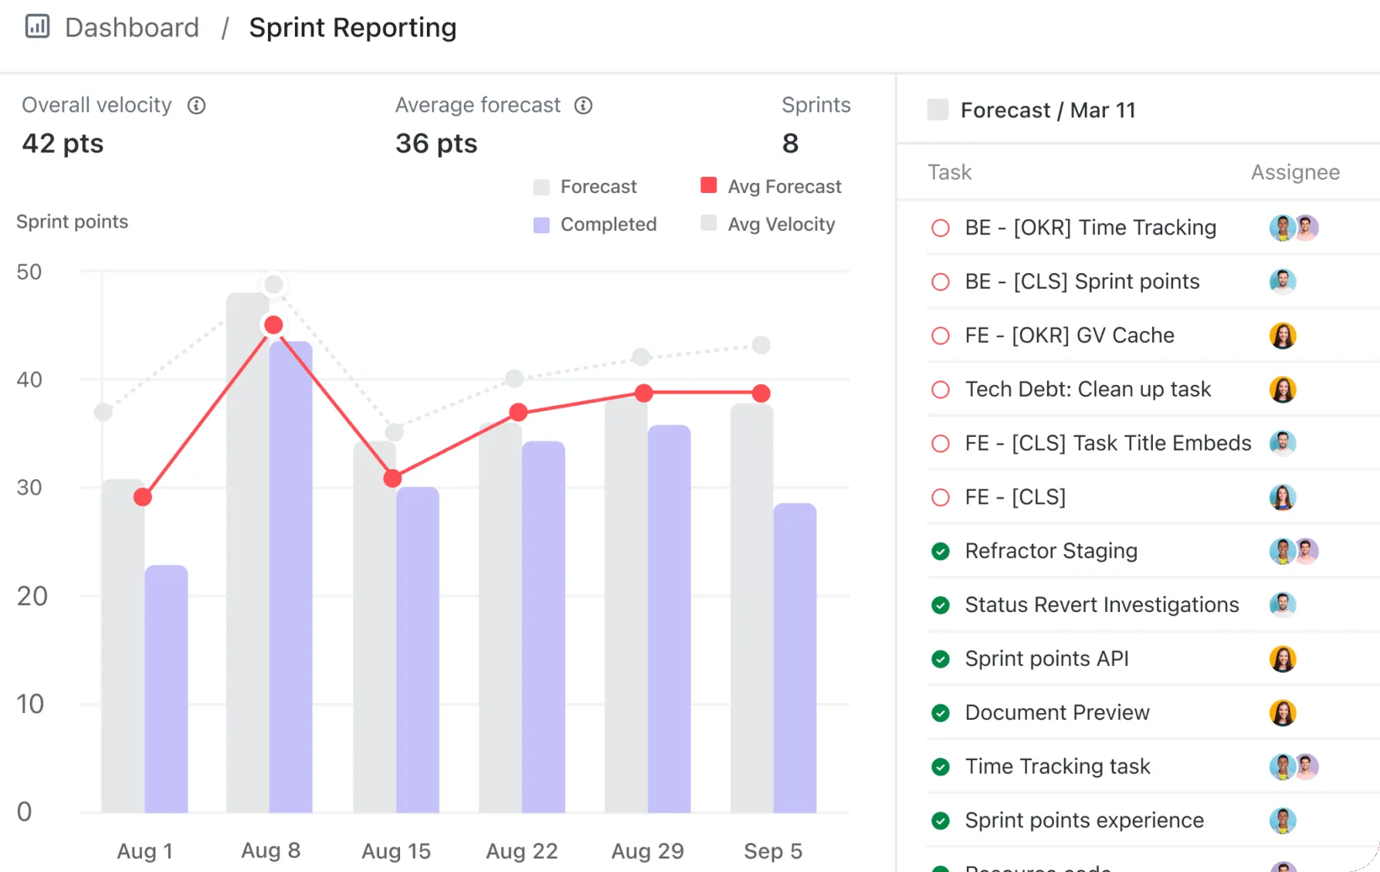Open the BE - [OKR] Time Tracking task
1380x872 pixels.
click(x=1090, y=228)
